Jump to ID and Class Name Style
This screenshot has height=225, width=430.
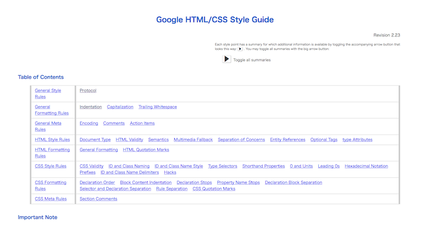[179, 166]
